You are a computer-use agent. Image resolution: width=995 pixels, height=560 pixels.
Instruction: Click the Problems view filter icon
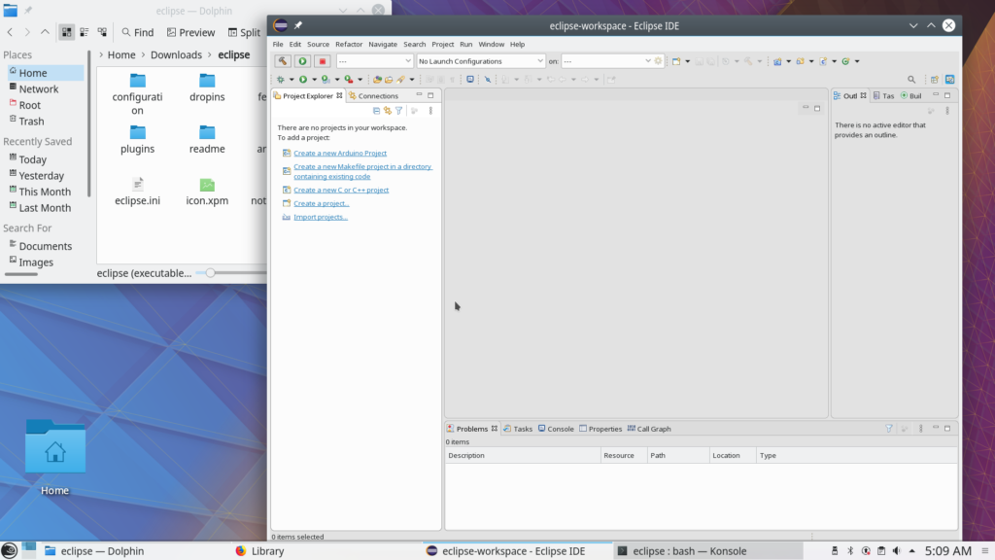[x=888, y=429]
